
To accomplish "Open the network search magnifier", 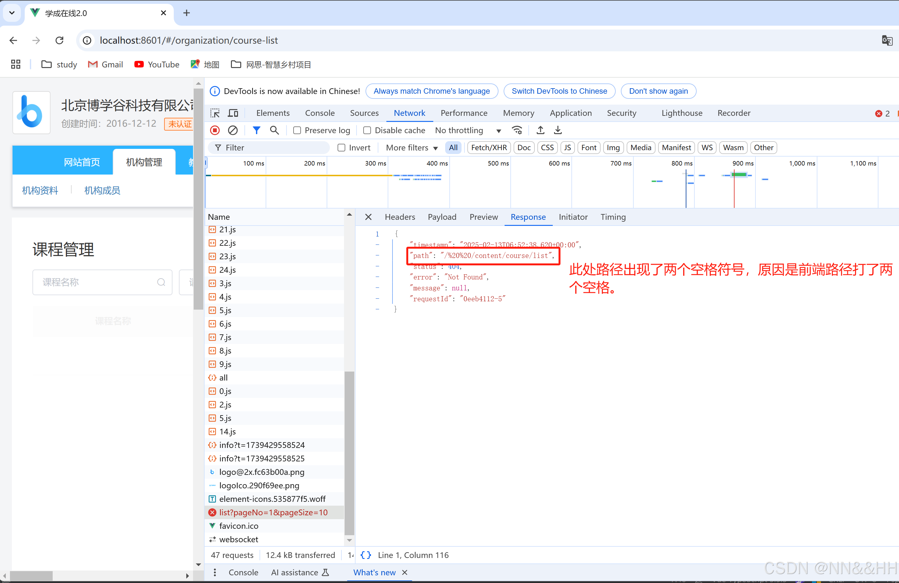I will 275,130.
